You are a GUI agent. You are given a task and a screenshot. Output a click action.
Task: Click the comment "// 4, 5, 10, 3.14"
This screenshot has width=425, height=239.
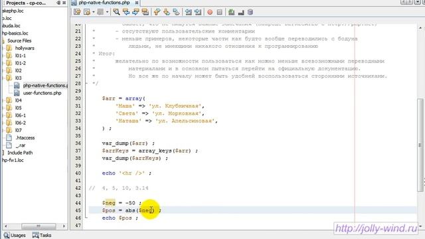pos(119,188)
